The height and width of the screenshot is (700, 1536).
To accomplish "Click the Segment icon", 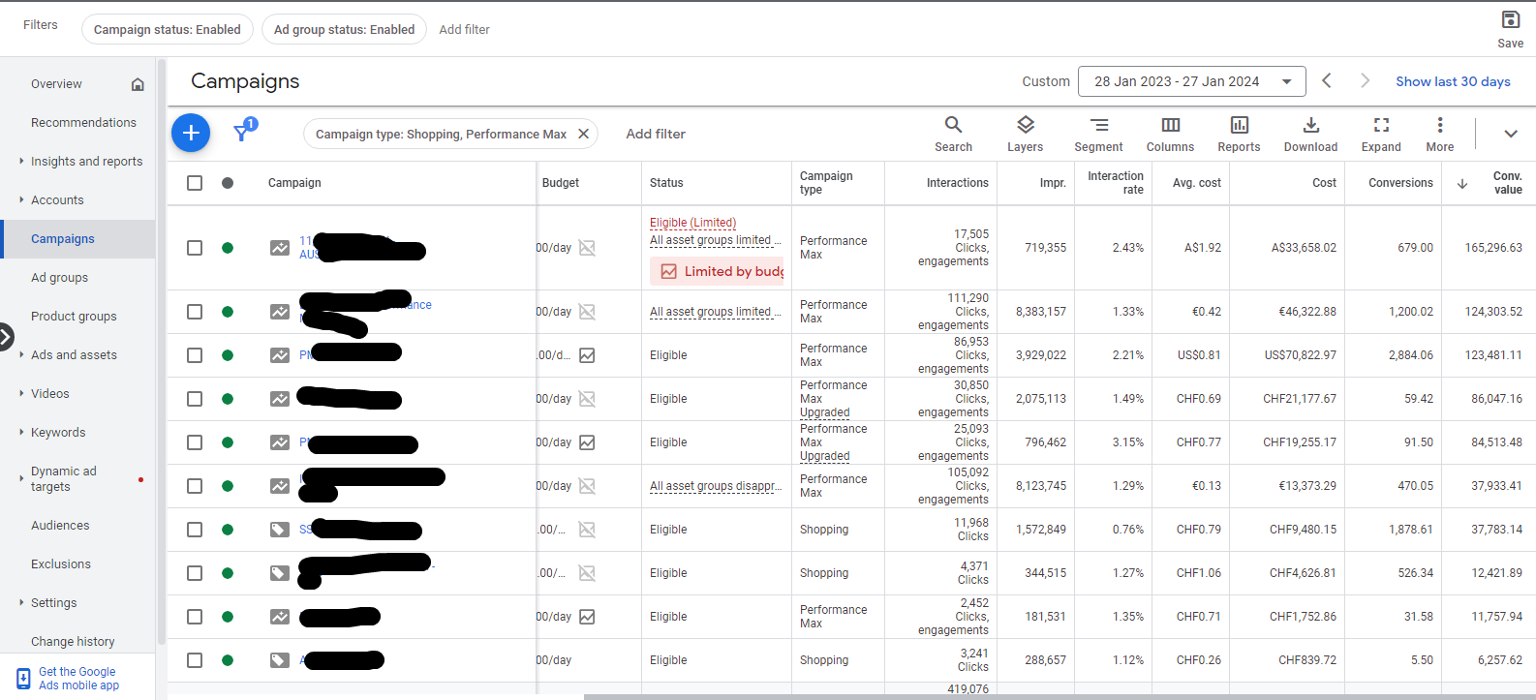I will point(1098,134).
